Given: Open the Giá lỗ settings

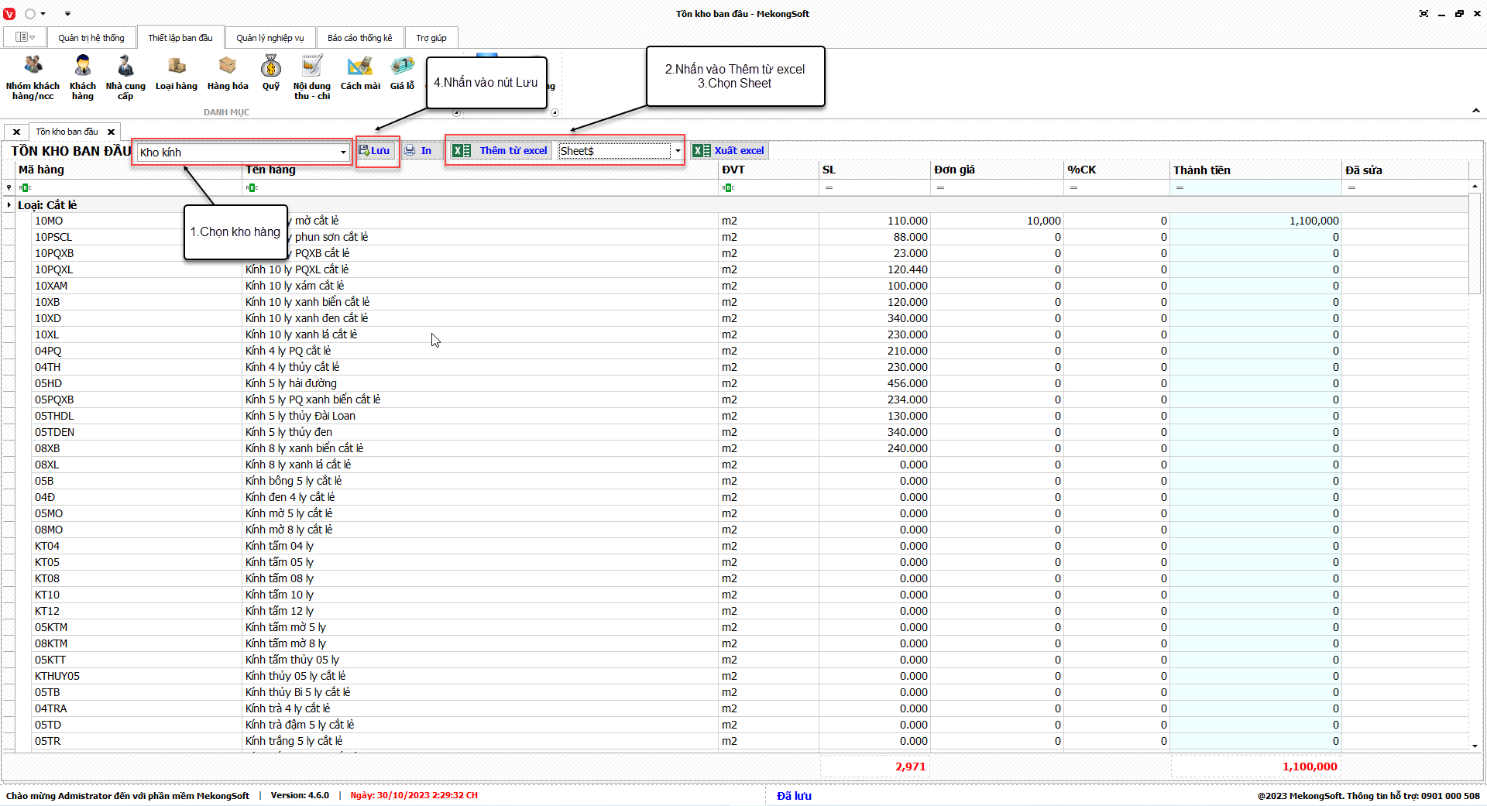Looking at the screenshot, I should [x=402, y=74].
